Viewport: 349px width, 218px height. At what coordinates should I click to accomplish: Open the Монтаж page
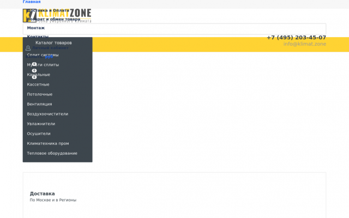pyautogui.click(x=36, y=28)
